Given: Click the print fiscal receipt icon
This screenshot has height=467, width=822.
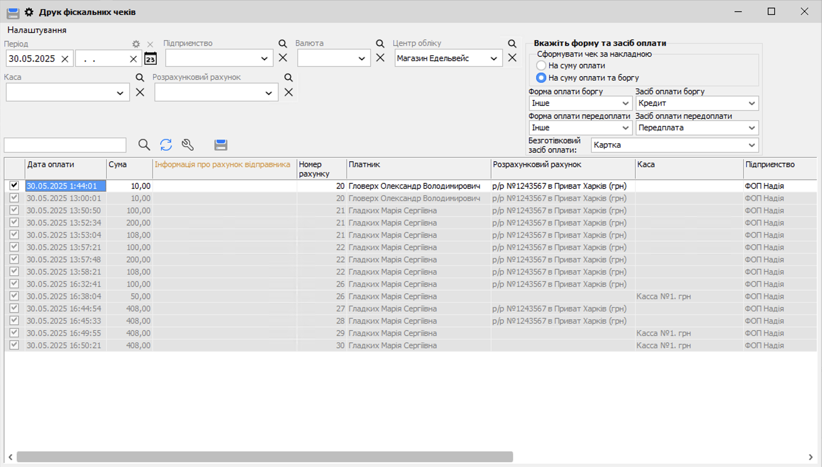Looking at the screenshot, I should click(x=220, y=145).
